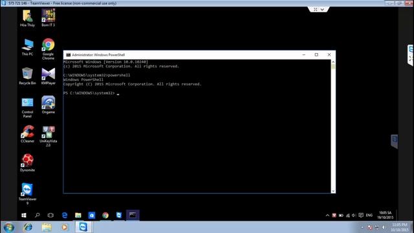The height and width of the screenshot is (233, 414).
Task: Open the Hòa Thủy user folder icon
Action: 27,18
